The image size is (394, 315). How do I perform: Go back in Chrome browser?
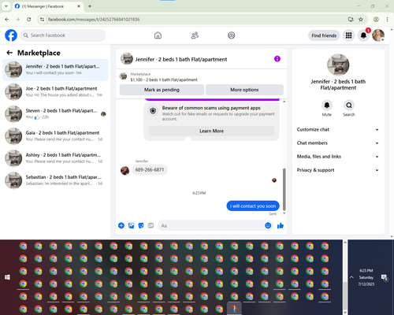coord(7,19)
